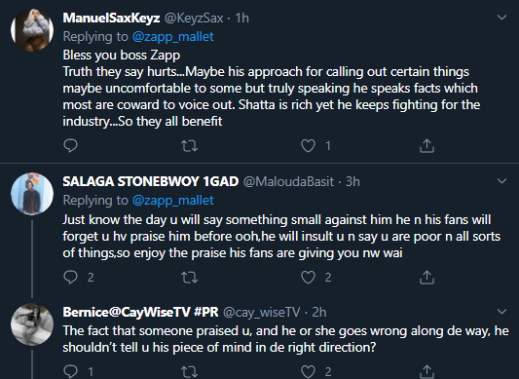Share the Bernice@CayWiseTV tweet

426,371
